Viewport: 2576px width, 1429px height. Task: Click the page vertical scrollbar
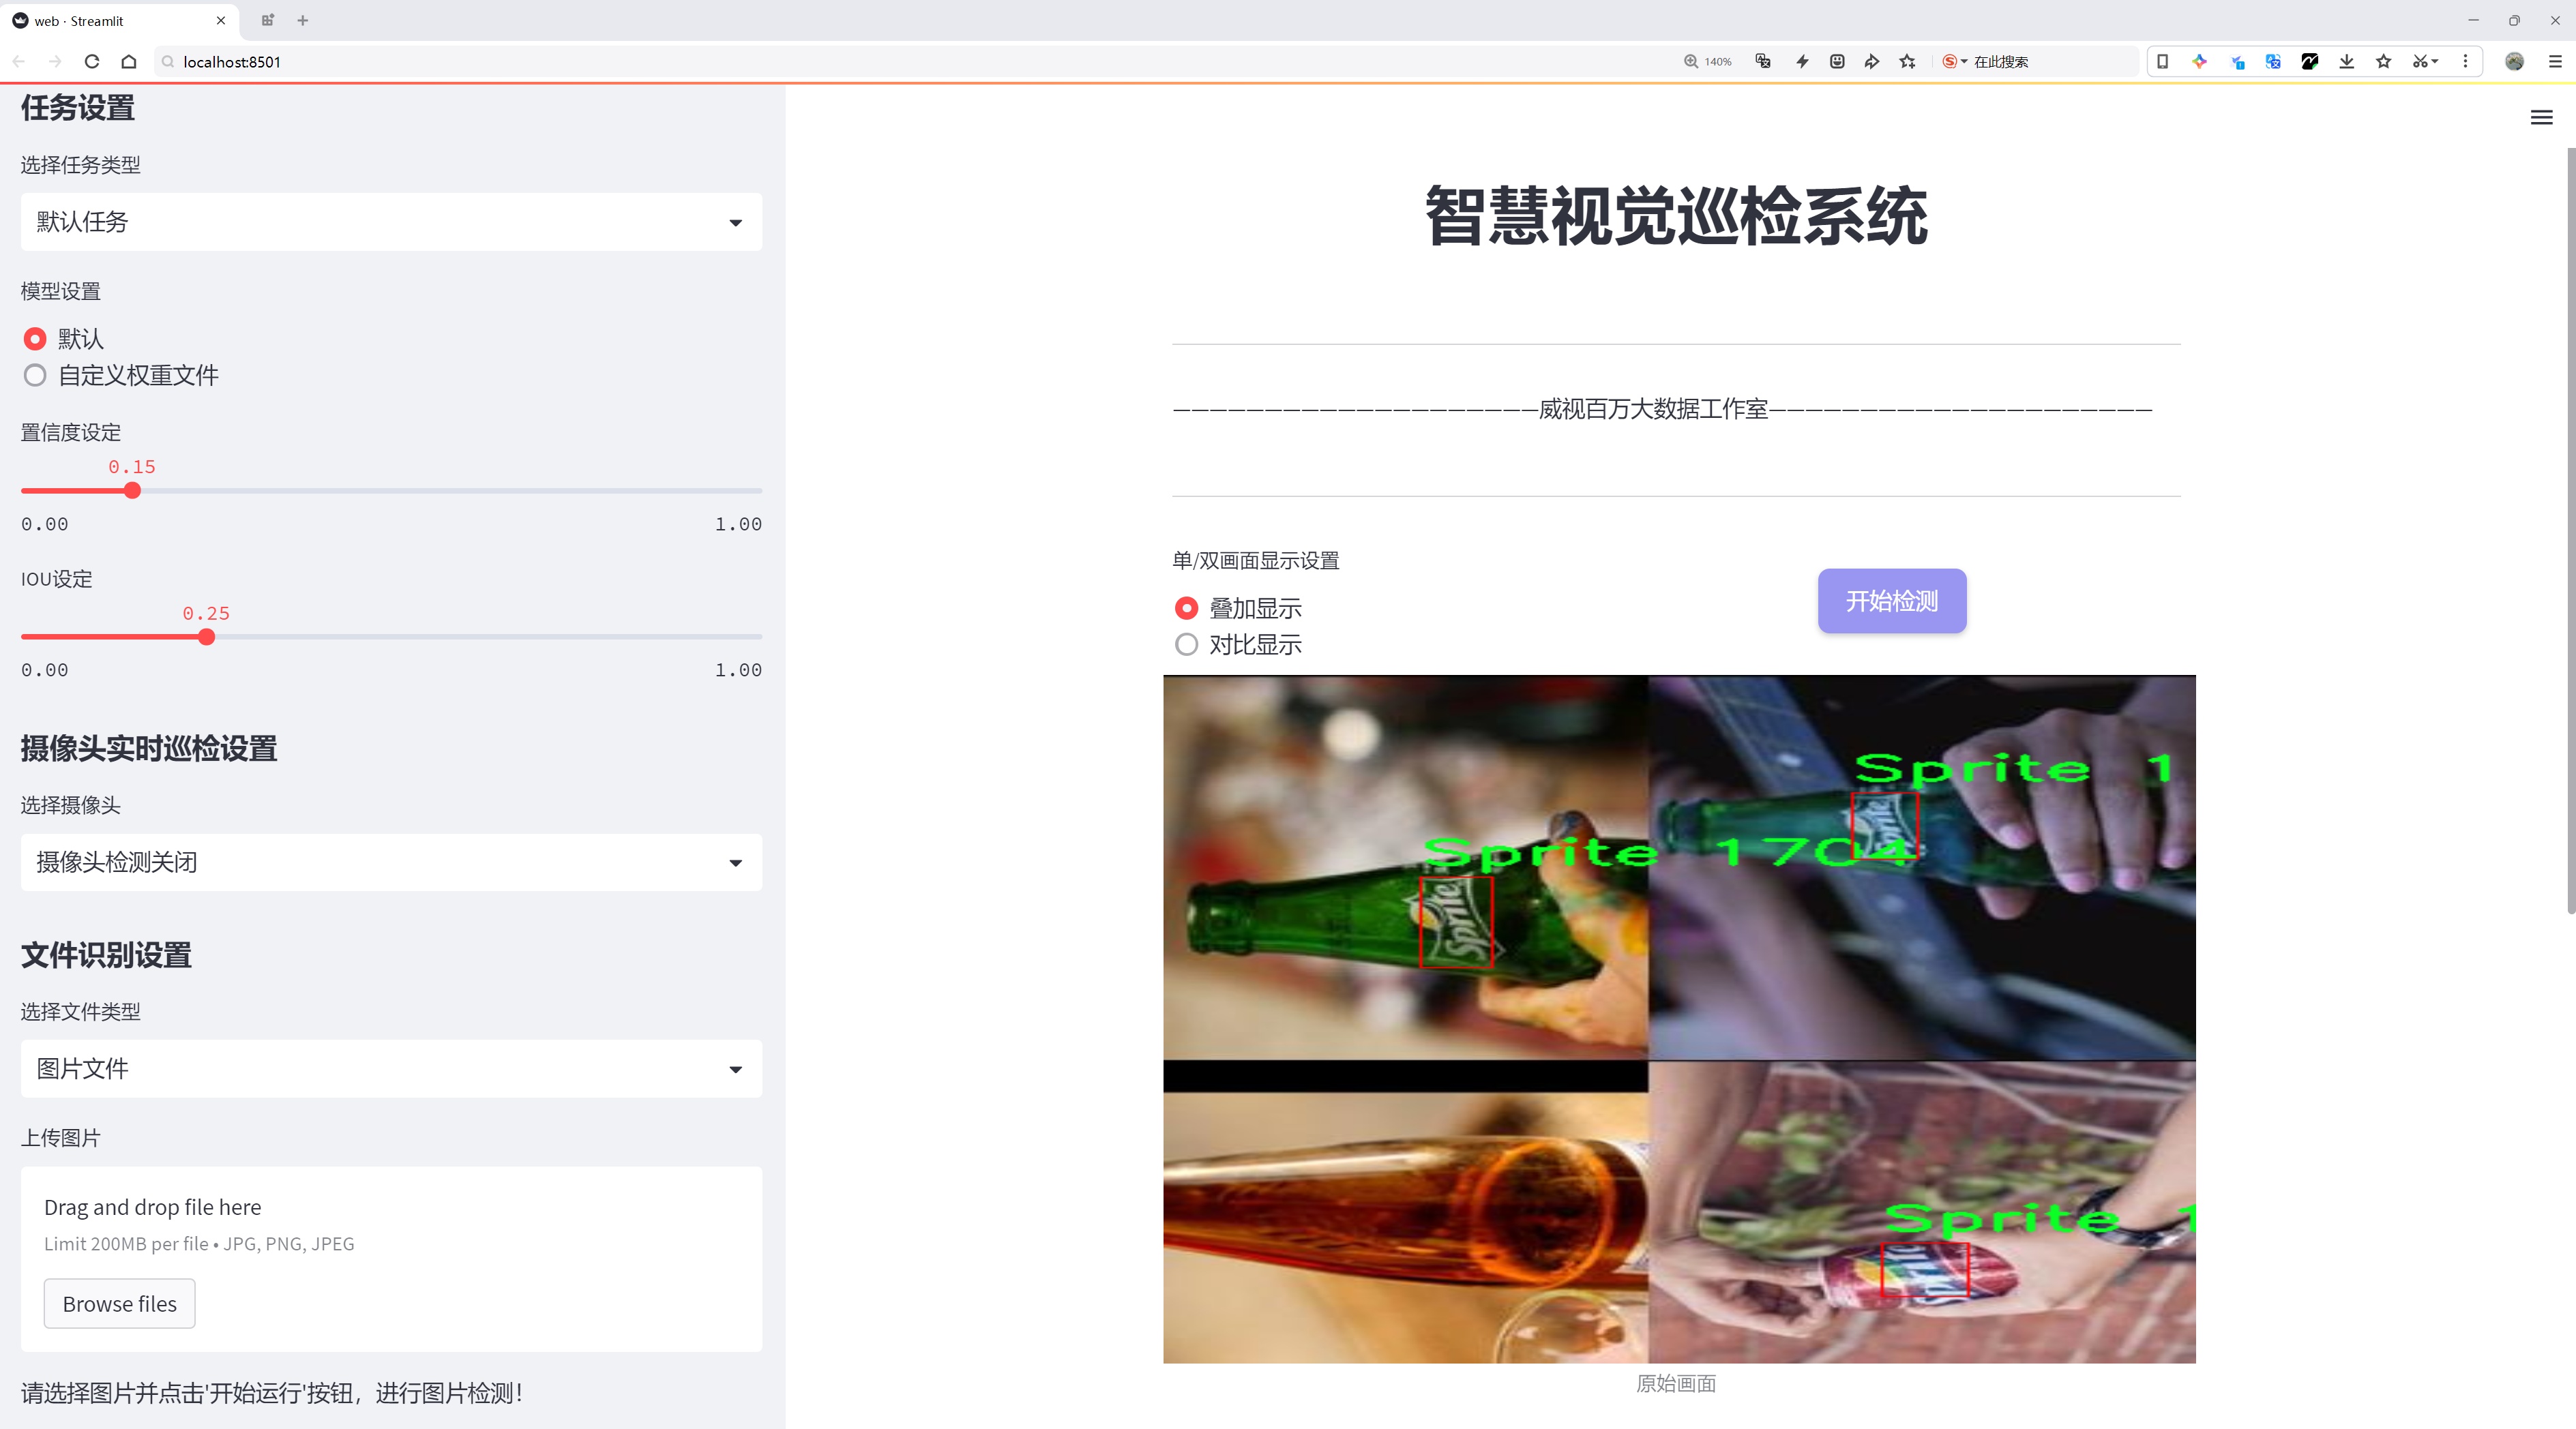coord(2570,530)
